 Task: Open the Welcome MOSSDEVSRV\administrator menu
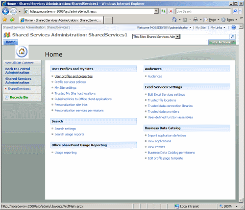pos(164,27)
